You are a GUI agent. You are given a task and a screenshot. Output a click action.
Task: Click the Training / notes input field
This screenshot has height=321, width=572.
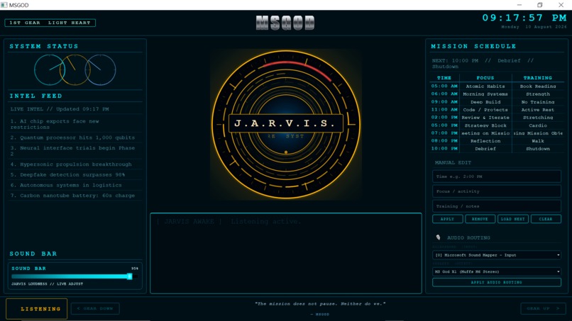(x=497, y=206)
